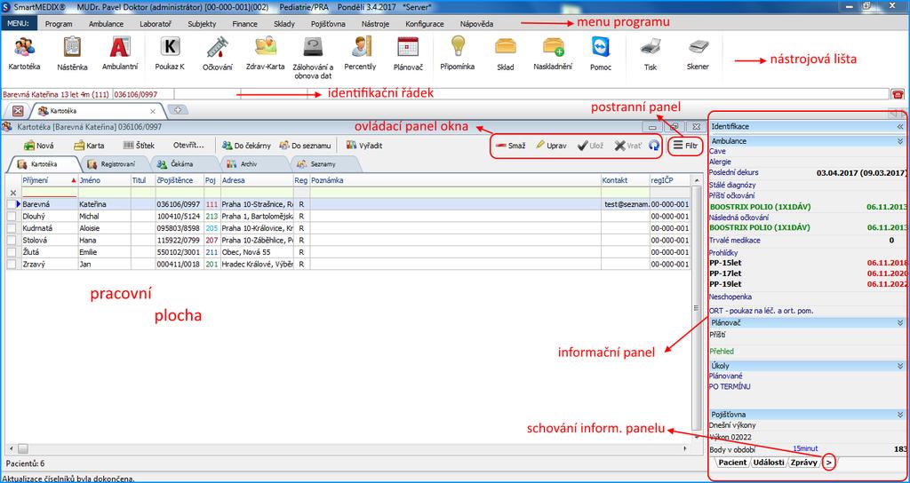
Task: Open Zálohování a obnova dat
Action: pos(314,58)
